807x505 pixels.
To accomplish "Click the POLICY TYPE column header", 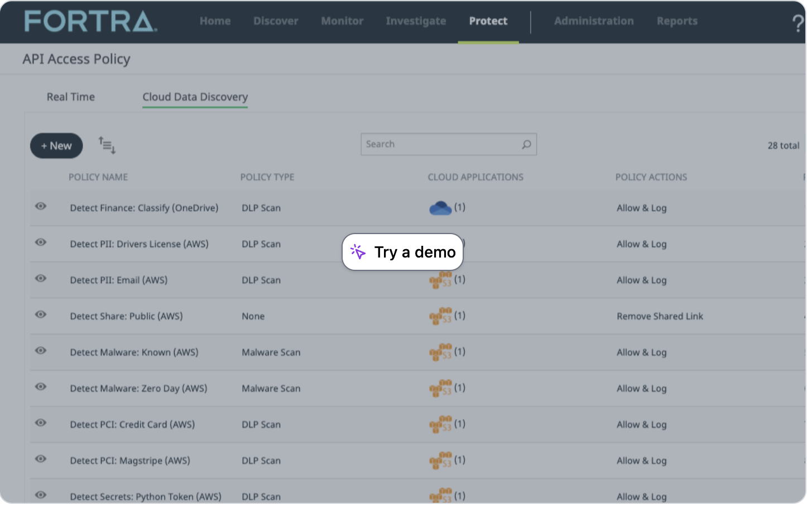I will click(x=267, y=177).
